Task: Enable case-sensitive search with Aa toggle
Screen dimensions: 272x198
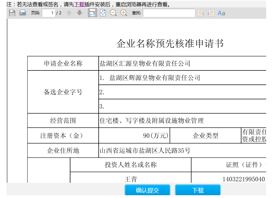Action: (x=221, y=13)
